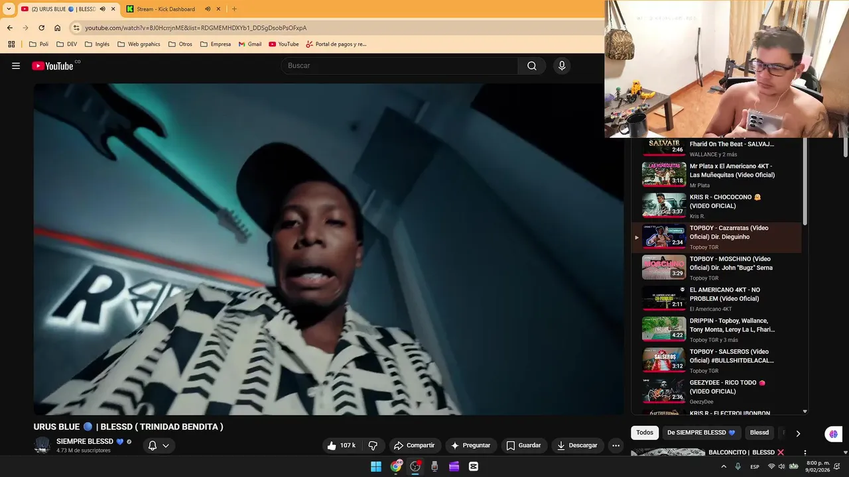Play GEEZYDEE - RICO TODO playlist video
The image size is (849, 477).
[716, 392]
